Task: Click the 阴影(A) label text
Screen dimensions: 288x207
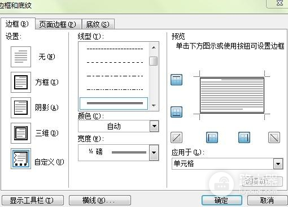Action: [47, 107]
